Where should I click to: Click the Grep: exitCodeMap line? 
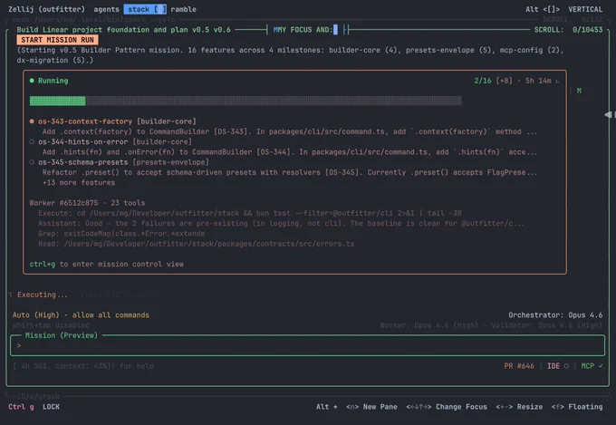point(121,234)
